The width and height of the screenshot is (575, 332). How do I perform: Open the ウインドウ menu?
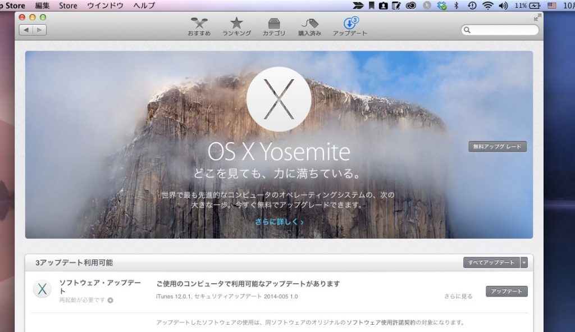pos(105,6)
